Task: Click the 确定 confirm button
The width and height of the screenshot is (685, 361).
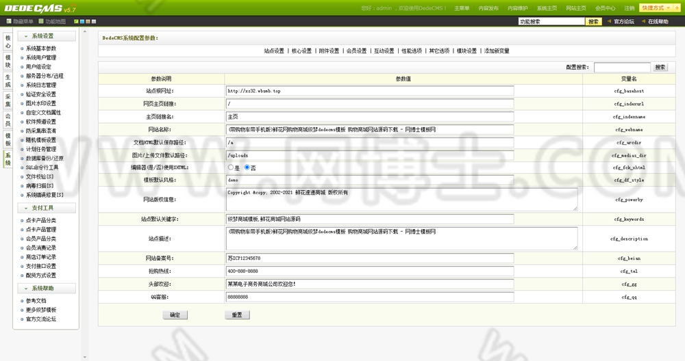Action: [x=175, y=315]
